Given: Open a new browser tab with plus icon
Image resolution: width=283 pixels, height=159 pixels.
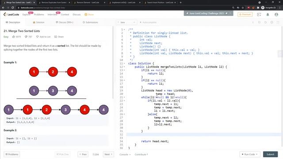Looking at the screenshot, I should point(180,3).
